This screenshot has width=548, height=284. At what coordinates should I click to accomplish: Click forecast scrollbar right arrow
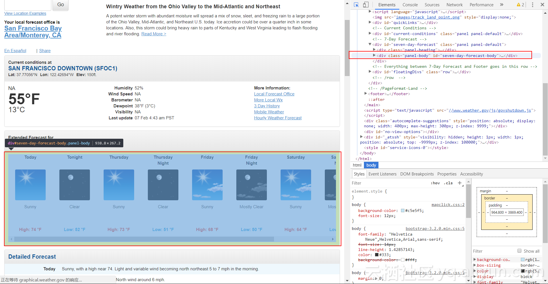pyautogui.click(x=333, y=239)
